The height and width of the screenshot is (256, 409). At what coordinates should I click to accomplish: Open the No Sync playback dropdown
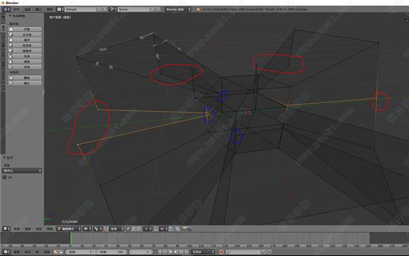(x=203, y=252)
